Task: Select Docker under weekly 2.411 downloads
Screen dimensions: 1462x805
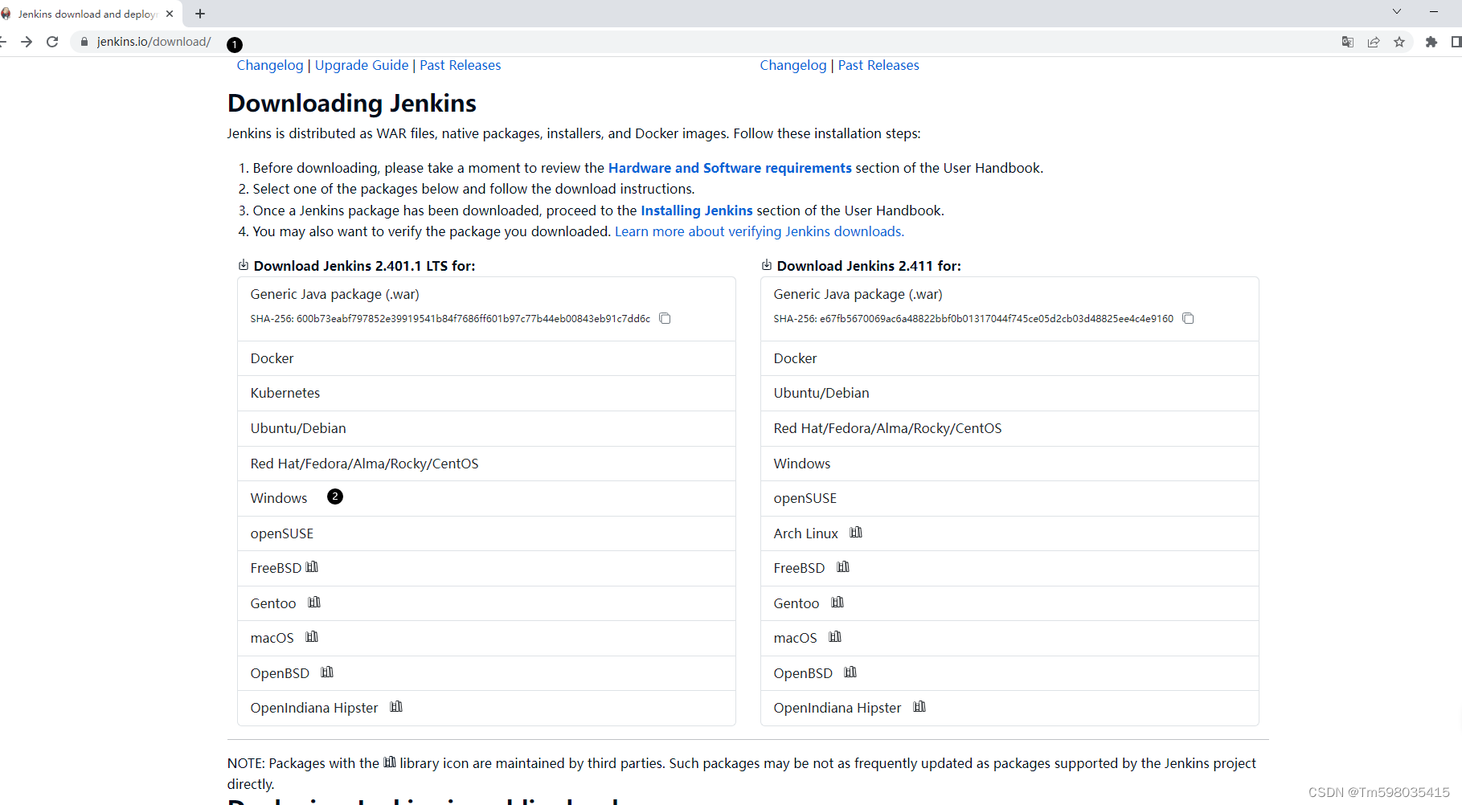Action: tap(1009, 358)
